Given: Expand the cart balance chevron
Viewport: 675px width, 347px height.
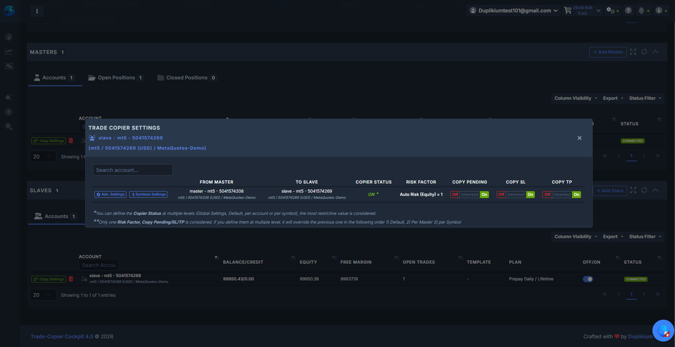Looking at the screenshot, I should pos(598,11).
